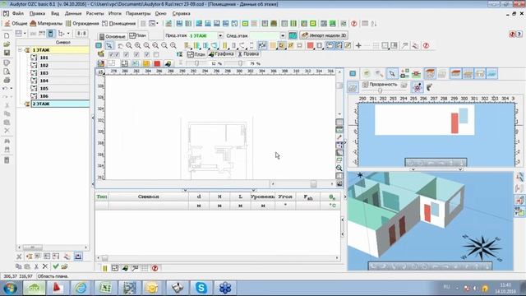Open the Итоги menu

(115, 13)
